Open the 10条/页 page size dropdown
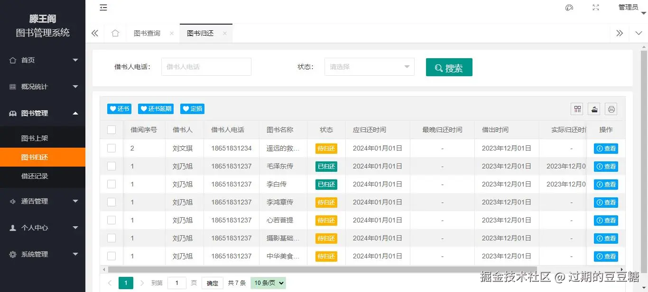The image size is (648, 292). coord(267,283)
